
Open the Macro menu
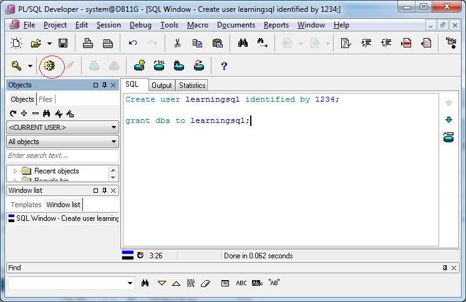(x=198, y=25)
